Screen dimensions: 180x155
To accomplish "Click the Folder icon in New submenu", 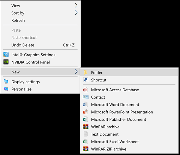I will pyautogui.click(x=85, y=73).
